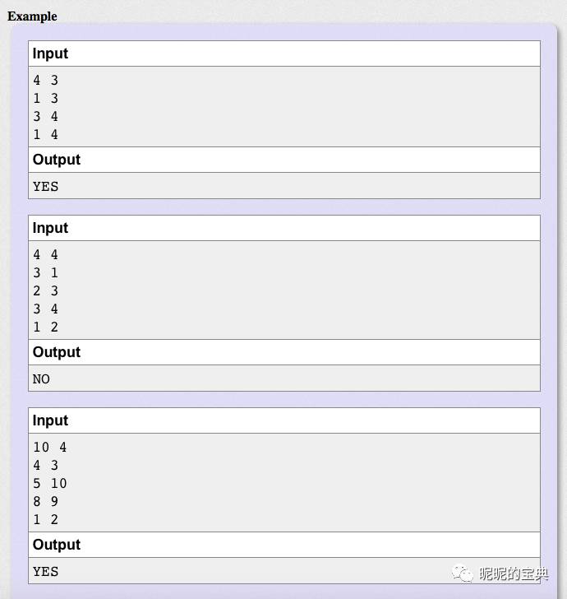Select the second Input header
The height and width of the screenshot is (599, 567).
point(50,228)
